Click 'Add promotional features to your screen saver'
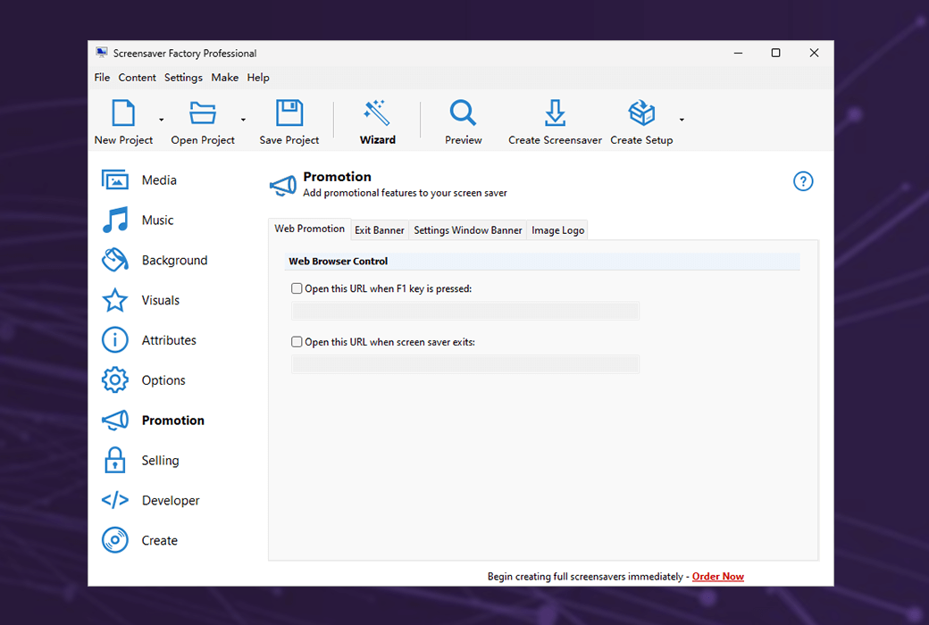 406,193
